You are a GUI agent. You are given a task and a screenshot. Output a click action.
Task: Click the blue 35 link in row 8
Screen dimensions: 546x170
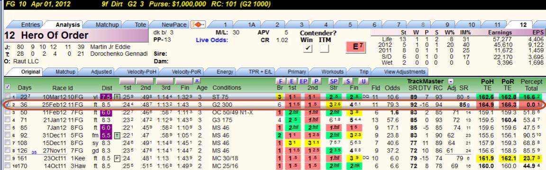point(34,153)
